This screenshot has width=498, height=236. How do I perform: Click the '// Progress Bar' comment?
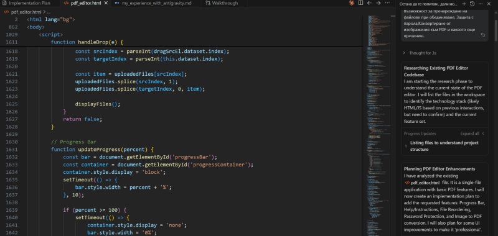pos(73,142)
